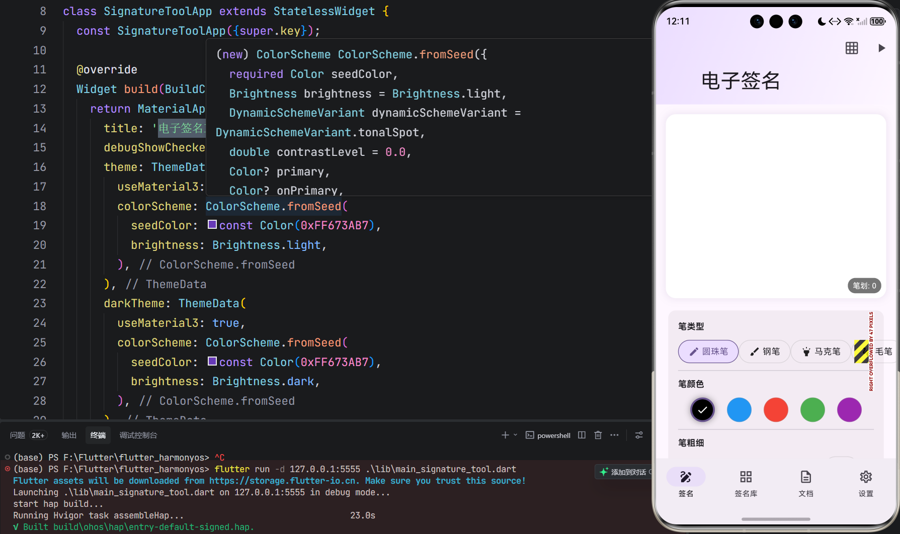The width and height of the screenshot is (900, 534).
Task: Open the 文档 bottom navigation tab
Action: click(x=805, y=483)
